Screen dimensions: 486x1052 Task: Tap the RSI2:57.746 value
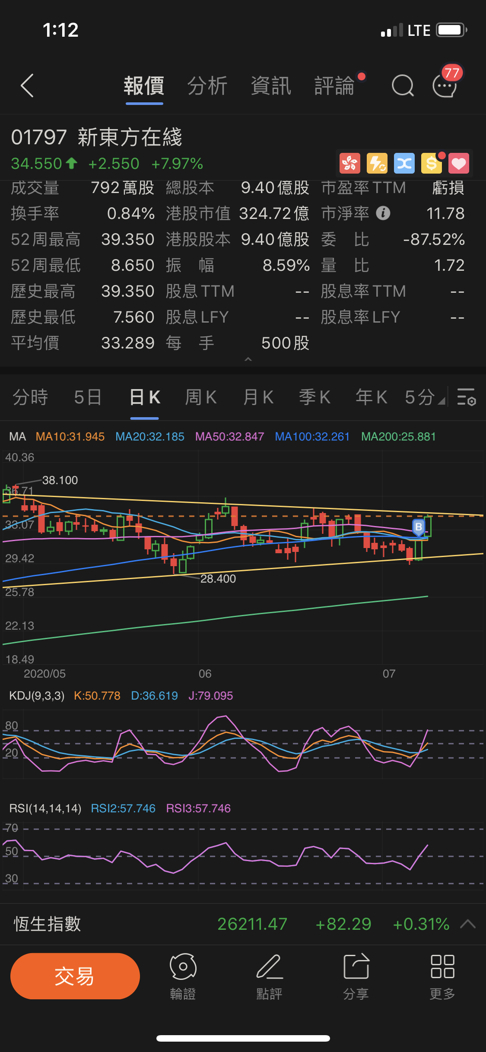(x=123, y=808)
